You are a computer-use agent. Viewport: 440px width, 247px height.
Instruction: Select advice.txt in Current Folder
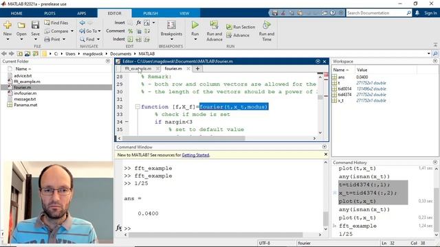(23, 76)
